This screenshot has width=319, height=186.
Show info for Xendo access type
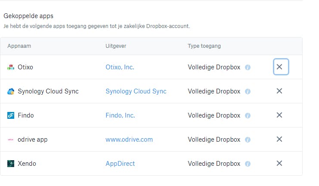(248, 164)
